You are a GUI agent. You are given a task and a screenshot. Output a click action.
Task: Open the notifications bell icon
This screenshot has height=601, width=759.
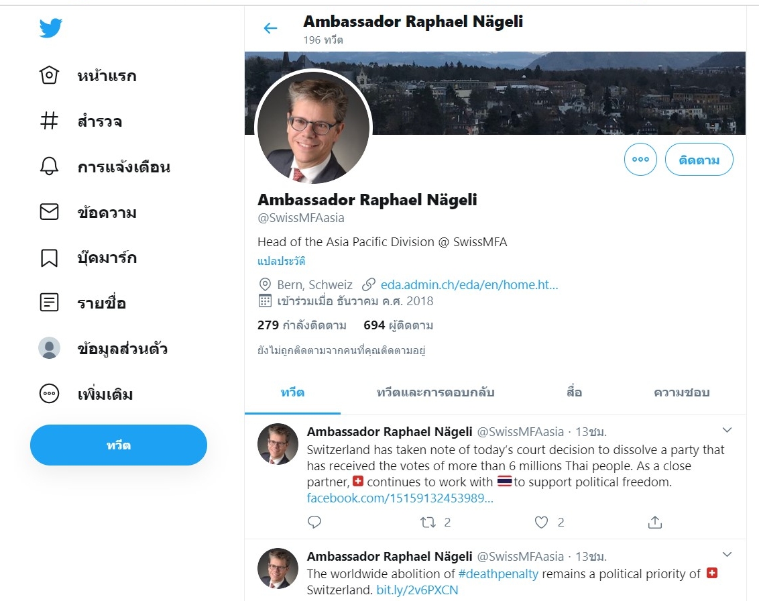click(x=49, y=166)
